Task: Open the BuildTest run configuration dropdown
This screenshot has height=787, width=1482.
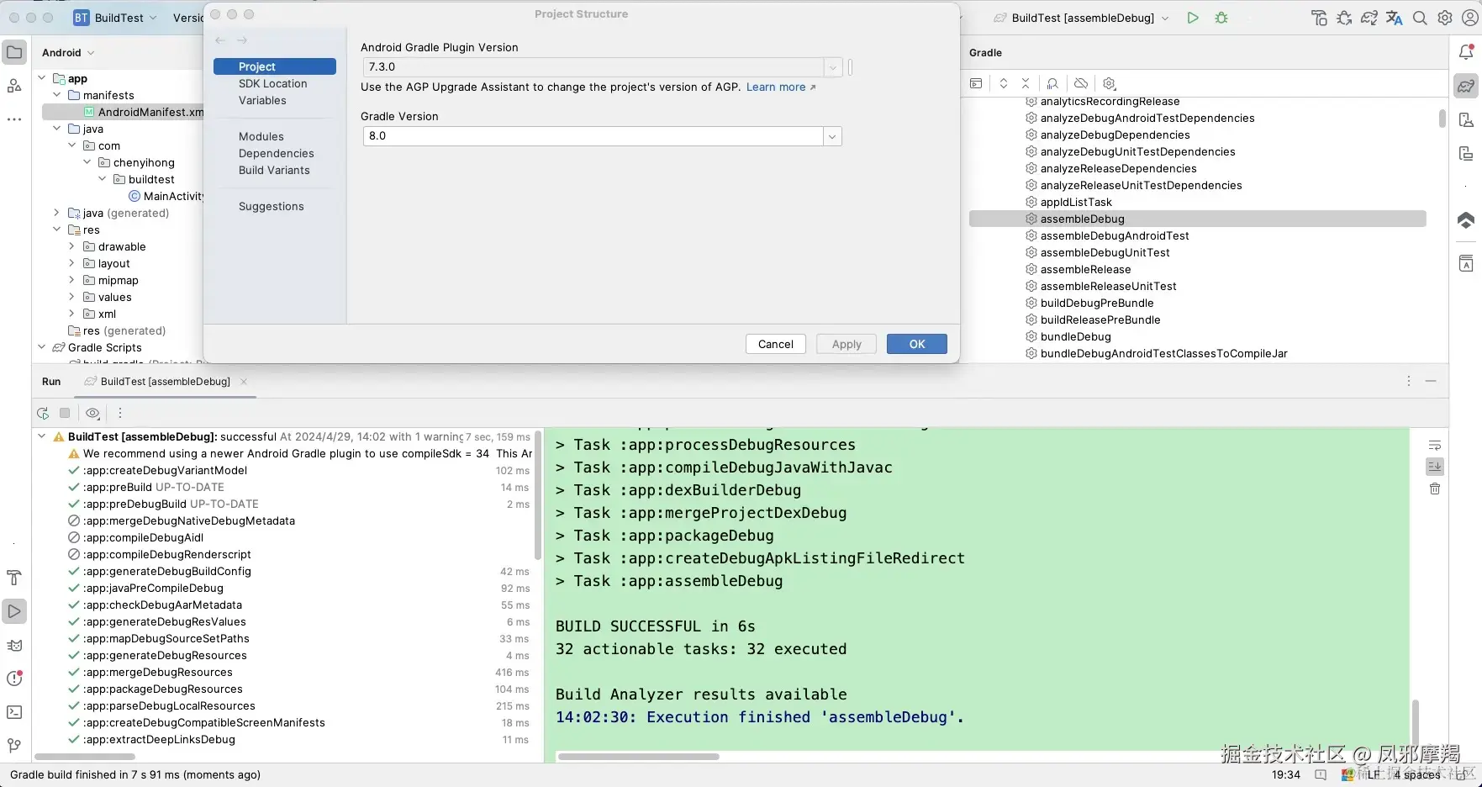Action: (1081, 18)
